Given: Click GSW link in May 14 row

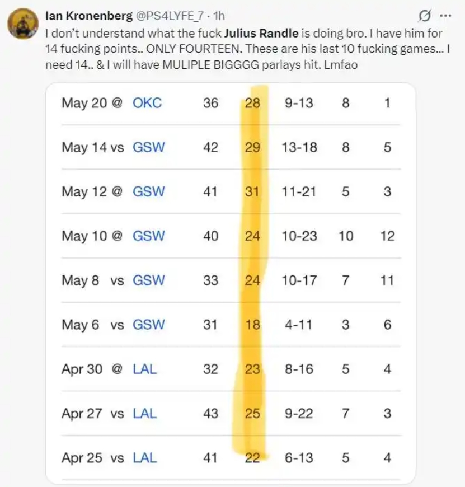Looking at the screenshot, I should point(148,147).
